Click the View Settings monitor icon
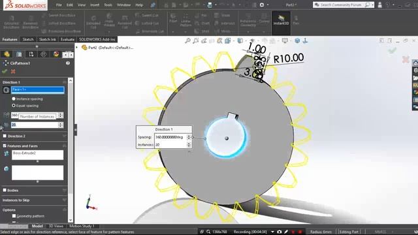The image size is (418, 235). click(x=285, y=40)
